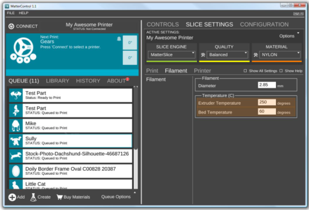This screenshot has width=309, height=210.
Task: Click the Material preset edit tools icon
Action: coord(256,55)
